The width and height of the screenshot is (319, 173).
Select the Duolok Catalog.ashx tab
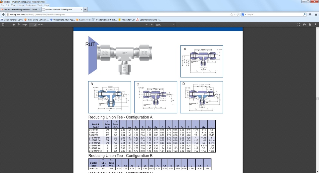pos(61,9)
